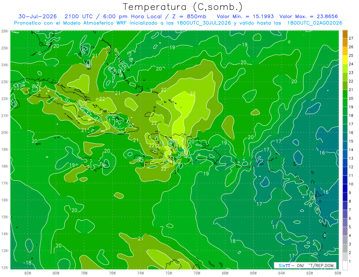Select the date text "30-Jul-2026"
359x277 pixels.
tap(37, 16)
